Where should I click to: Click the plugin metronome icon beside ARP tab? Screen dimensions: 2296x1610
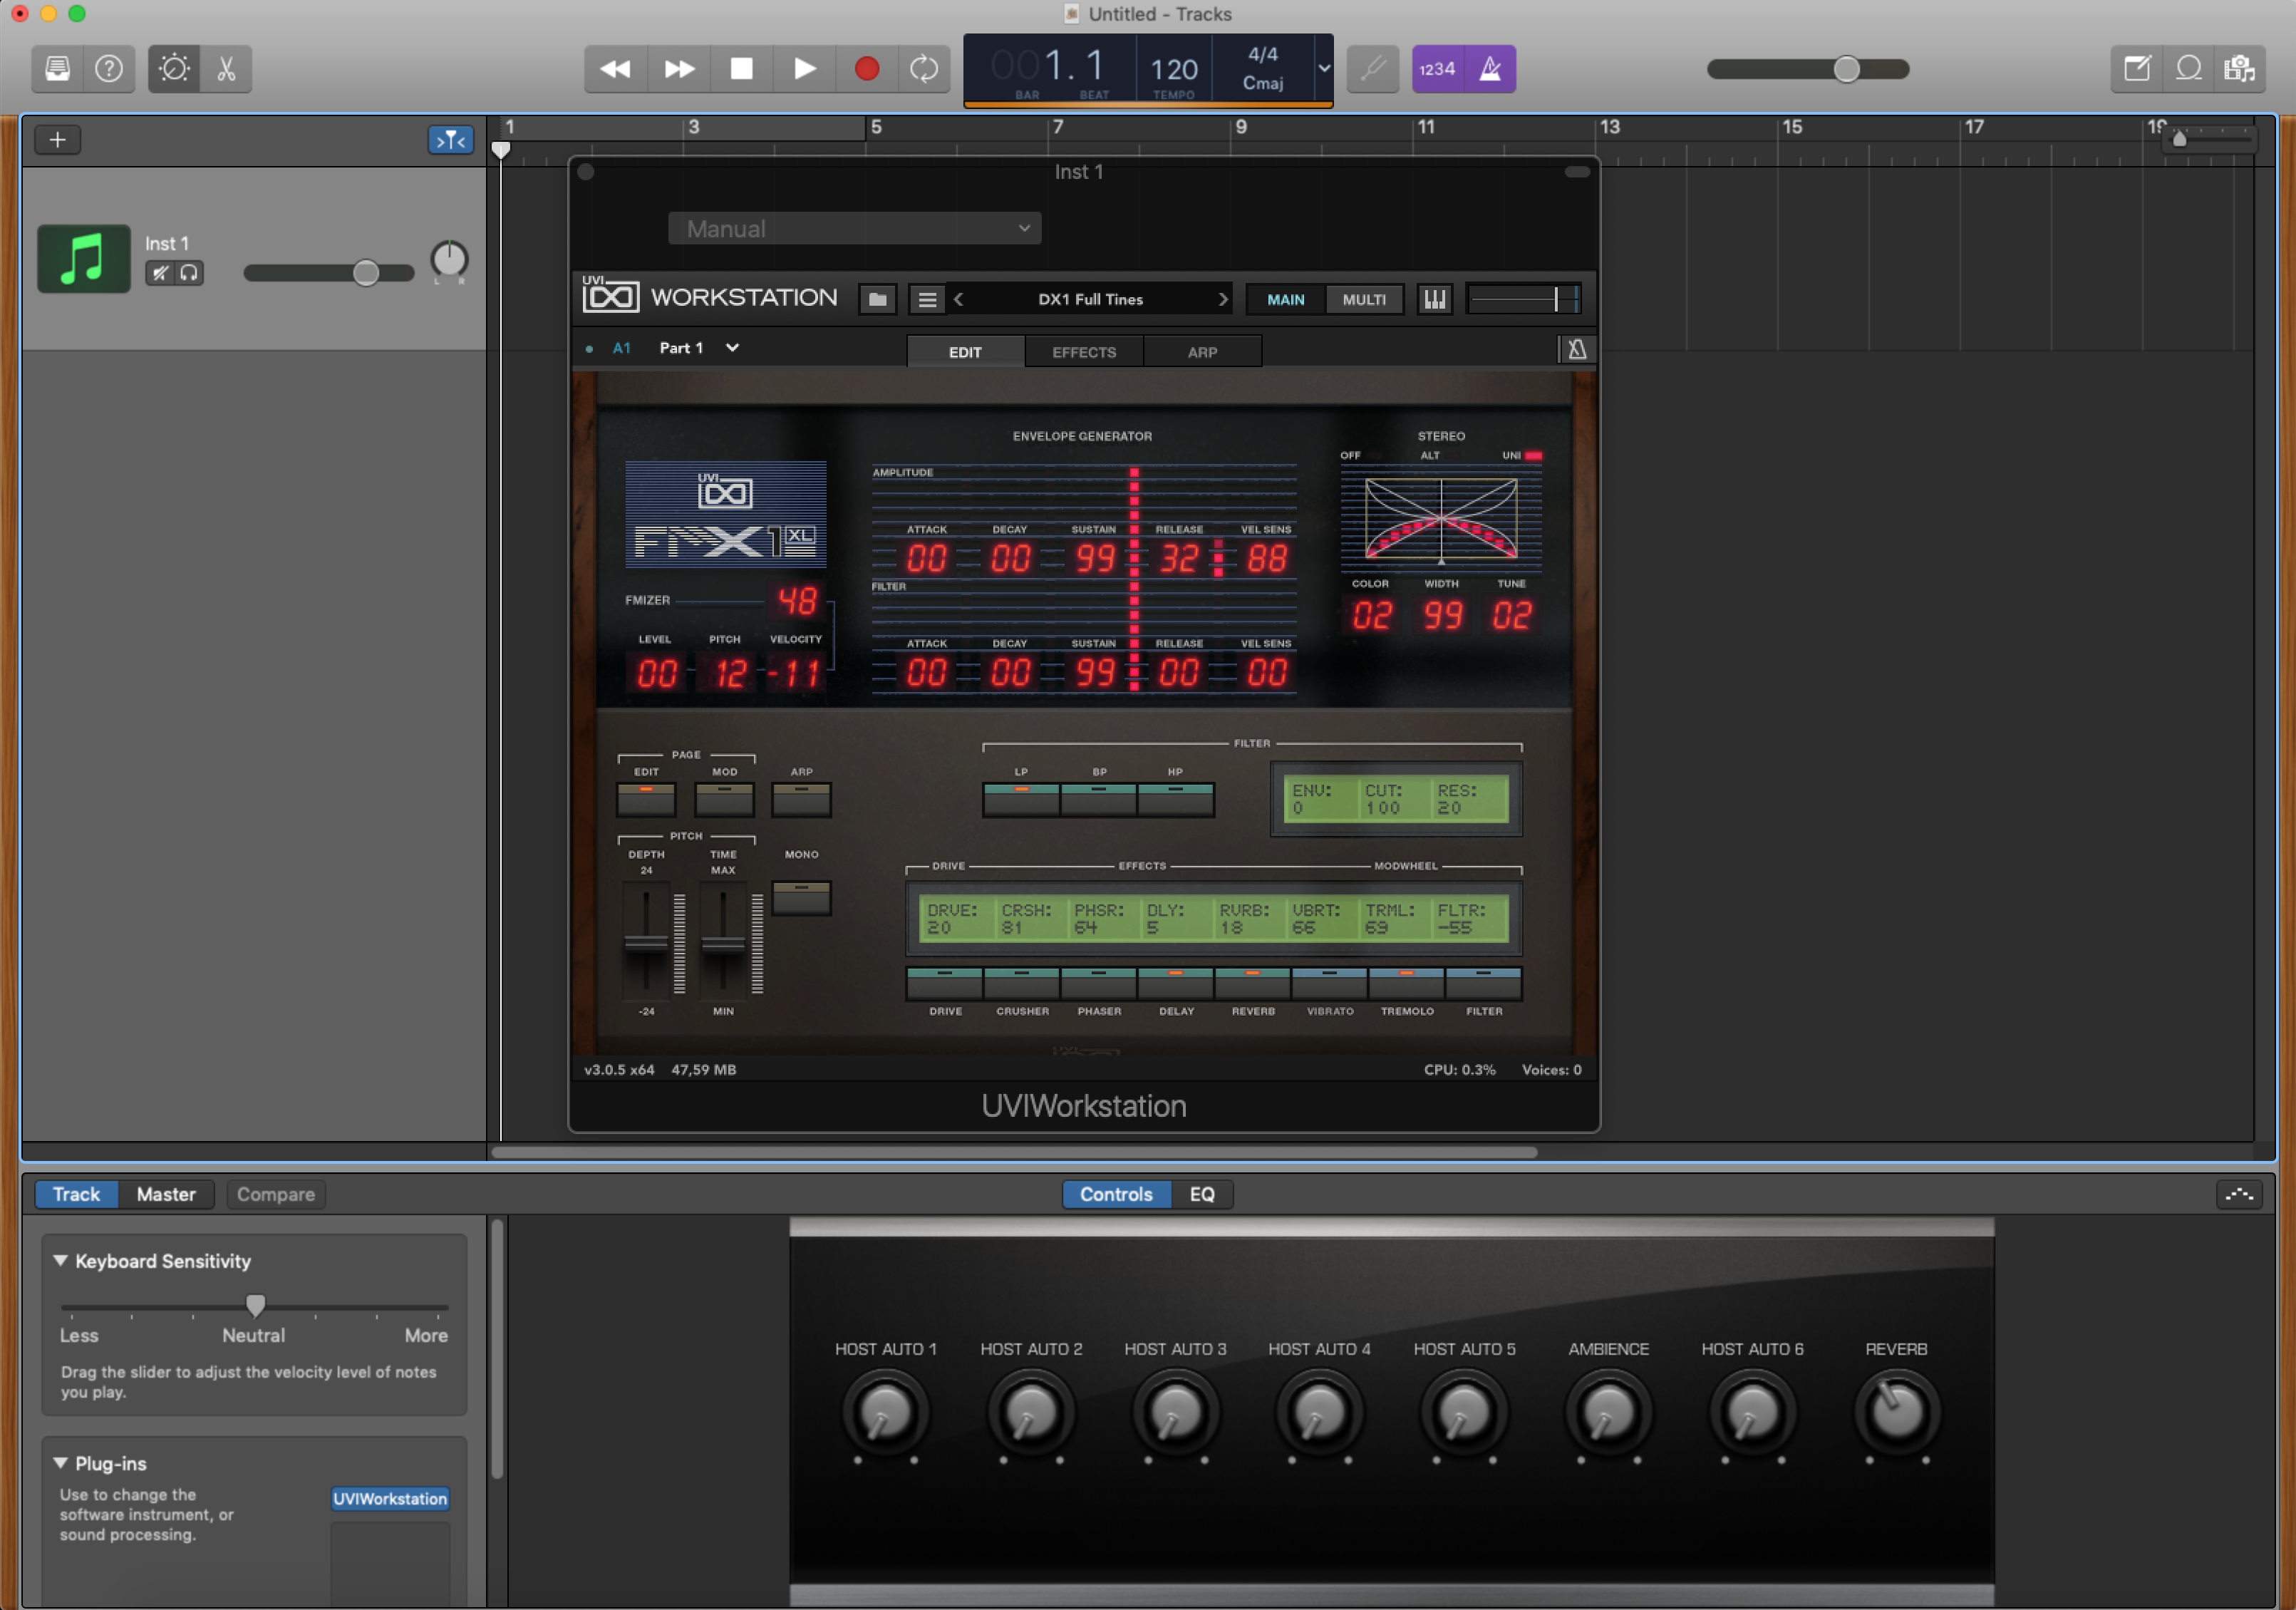(x=1576, y=349)
